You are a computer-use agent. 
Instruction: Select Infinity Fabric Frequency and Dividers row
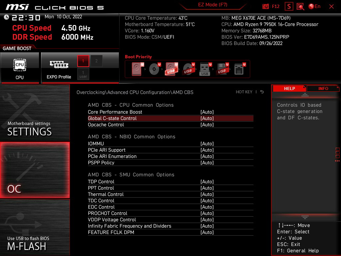(170, 226)
